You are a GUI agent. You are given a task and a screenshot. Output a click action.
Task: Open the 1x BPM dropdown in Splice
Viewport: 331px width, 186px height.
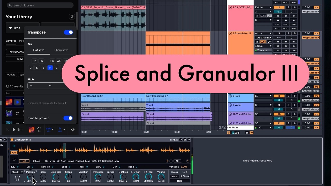point(62,130)
